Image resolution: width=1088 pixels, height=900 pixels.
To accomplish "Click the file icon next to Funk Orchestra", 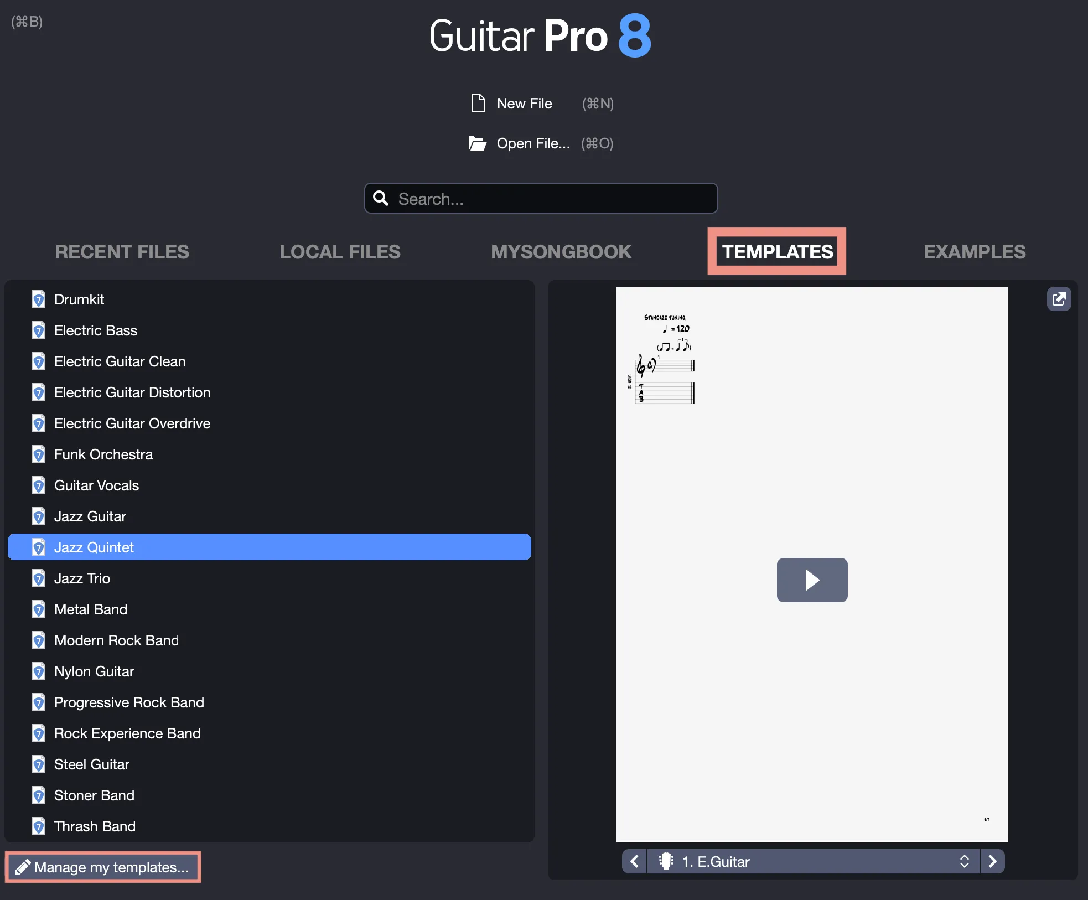I will pyautogui.click(x=39, y=454).
